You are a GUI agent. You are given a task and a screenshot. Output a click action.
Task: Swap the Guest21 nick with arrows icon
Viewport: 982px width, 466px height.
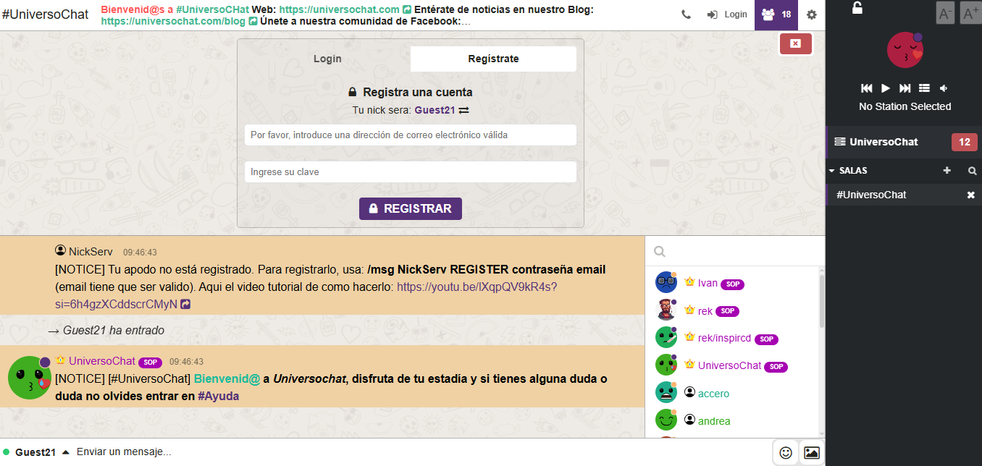click(x=464, y=111)
